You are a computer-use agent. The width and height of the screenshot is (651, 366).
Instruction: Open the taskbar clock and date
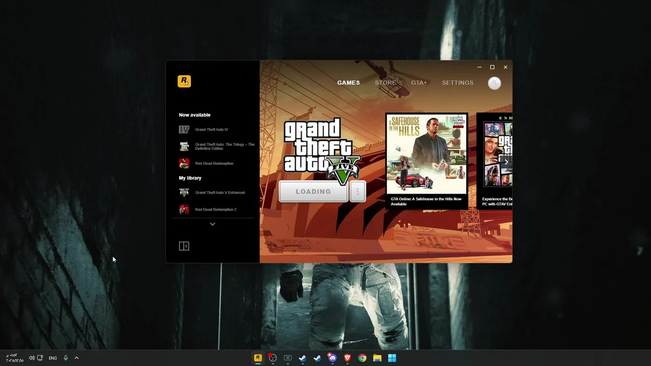point(14,358)
